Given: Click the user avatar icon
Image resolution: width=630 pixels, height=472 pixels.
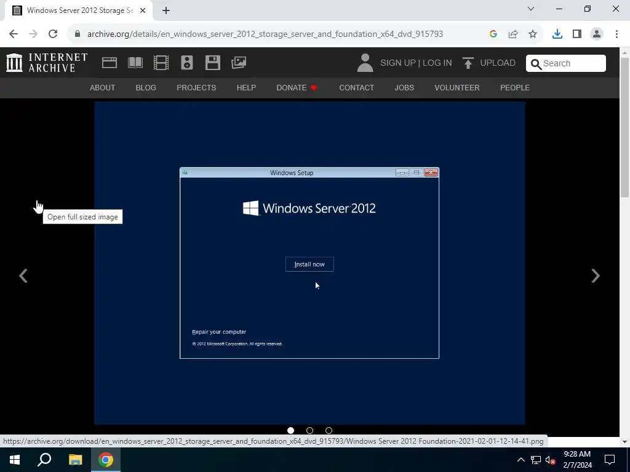Looking at the screenshot, I should [x=365, y=63].
